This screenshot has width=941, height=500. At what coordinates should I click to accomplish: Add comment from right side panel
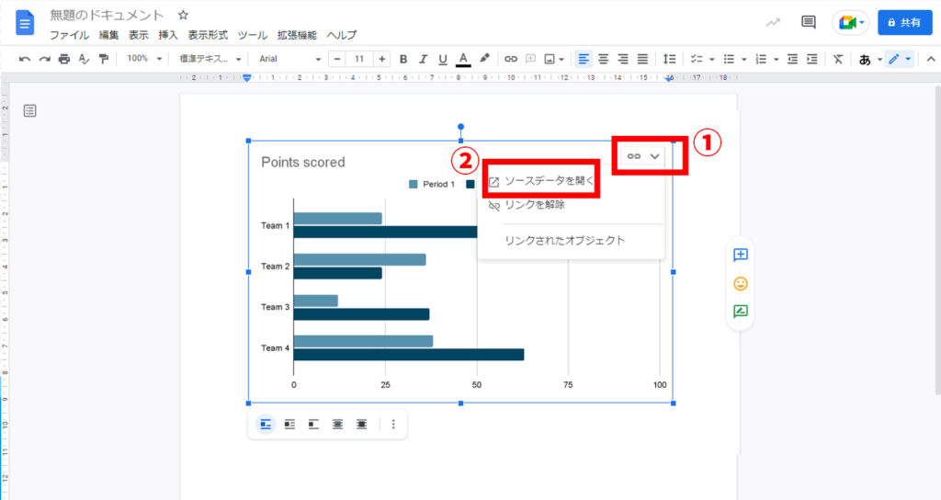tap(741, 255)
